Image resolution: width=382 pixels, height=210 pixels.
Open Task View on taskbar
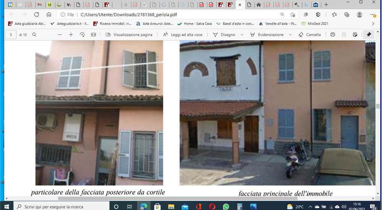(x=129, y=207)
